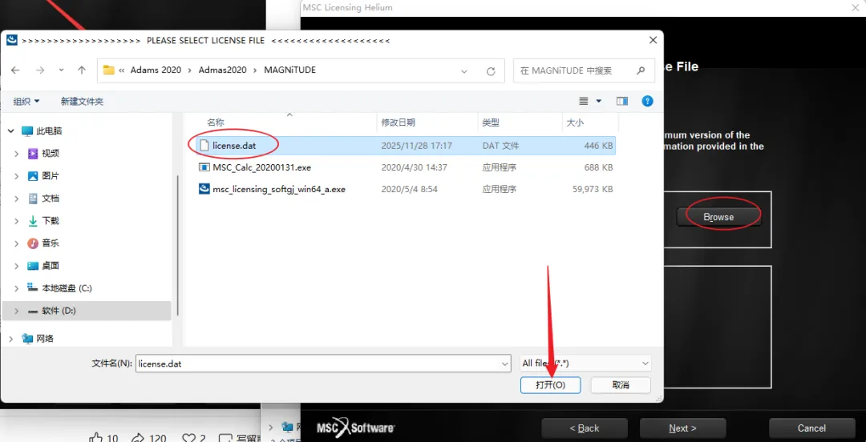Image resolution: width=866 pixels, height=442 pixels.
Task: Click Browse in MSC Licensing window
Action: [x=718, y=217]
